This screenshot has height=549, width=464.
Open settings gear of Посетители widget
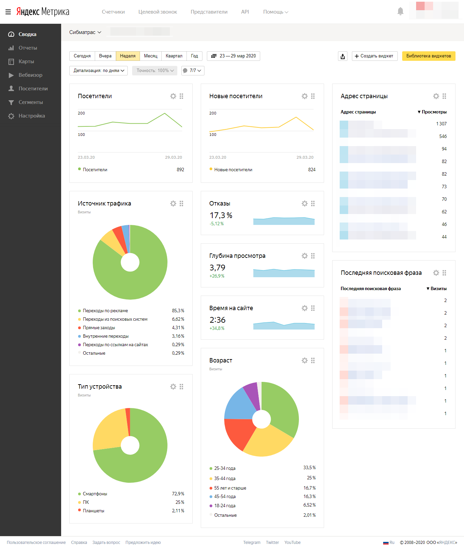click(173, 96)
